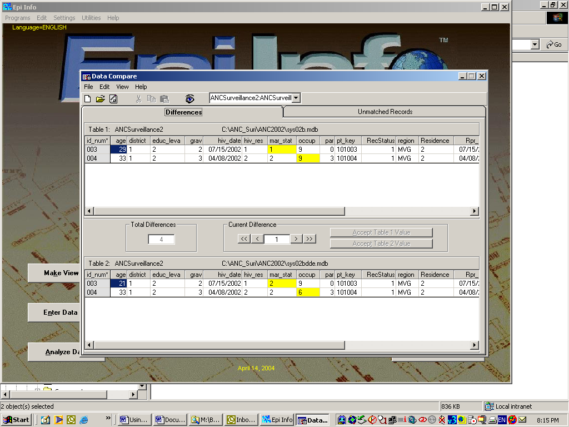569x427 pixels.
Task: Switch to Epi Info taskbar button
Action: click(x=277, y=420)
